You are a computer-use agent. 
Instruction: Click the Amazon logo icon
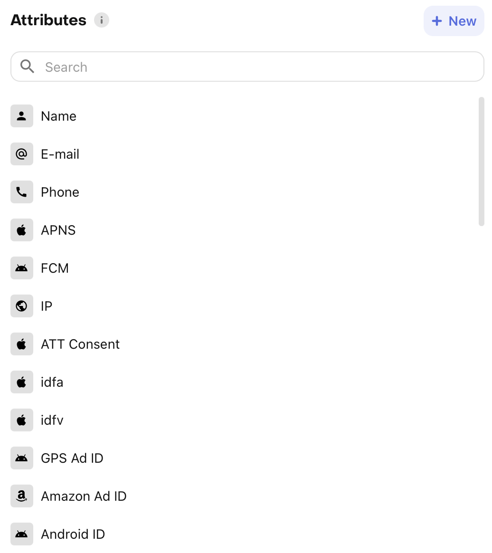pos(21,496)
